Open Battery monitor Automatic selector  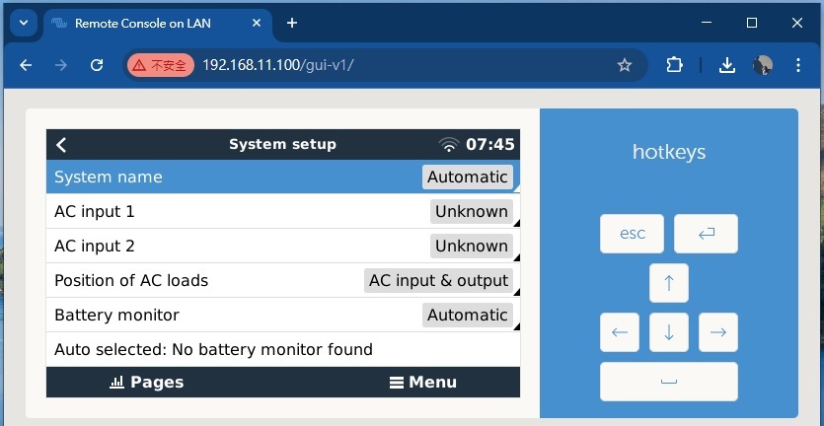coord(467,315)
